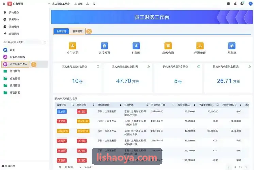
Task: Click the blue 已收票 status tag
Action: 62,112
